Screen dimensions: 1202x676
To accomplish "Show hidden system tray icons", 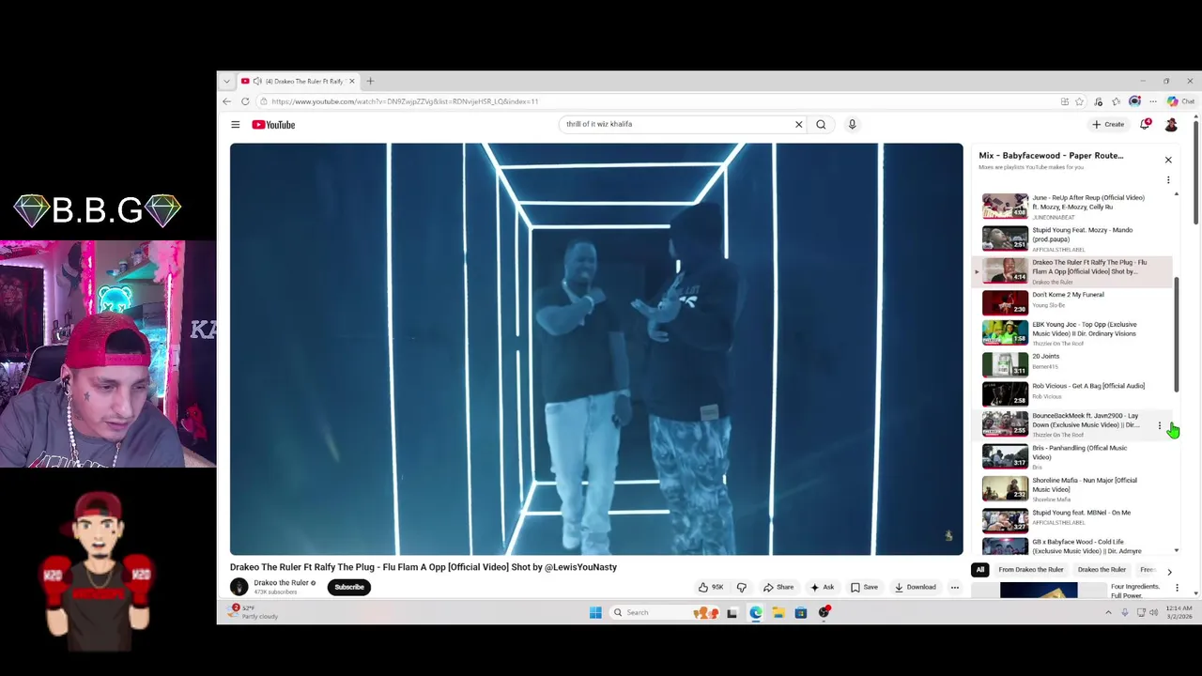I will [x=1108, y=612].
